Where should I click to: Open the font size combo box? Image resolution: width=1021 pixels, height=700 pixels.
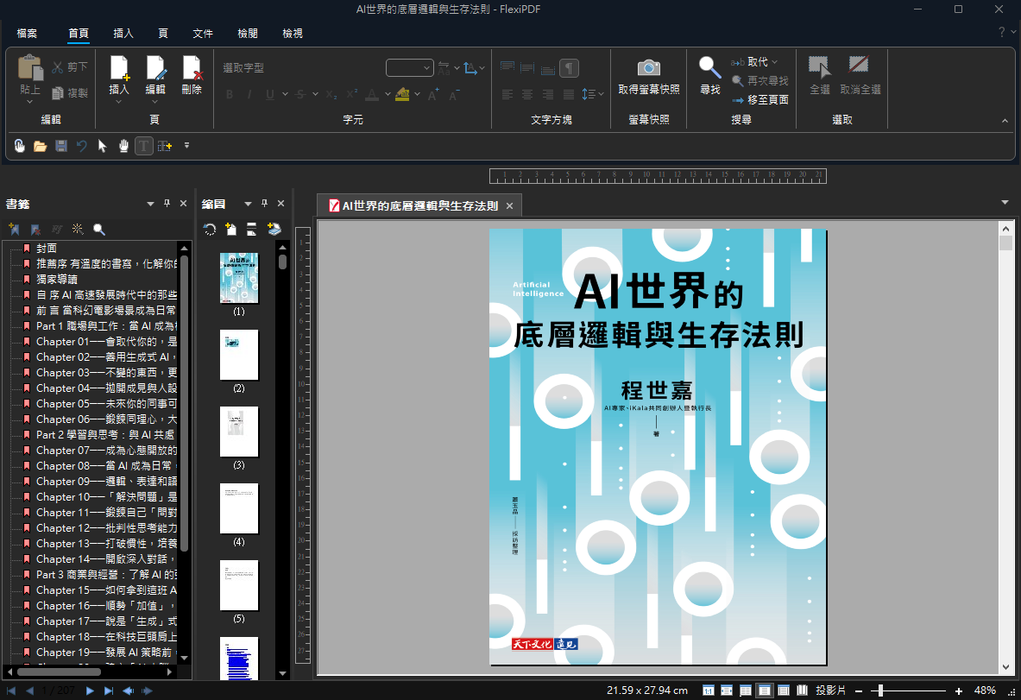click(x=410, y=67)
